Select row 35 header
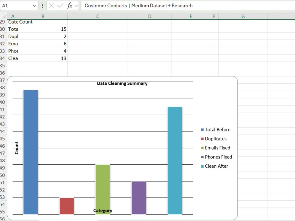295x221 pixels. pos(3,66)
